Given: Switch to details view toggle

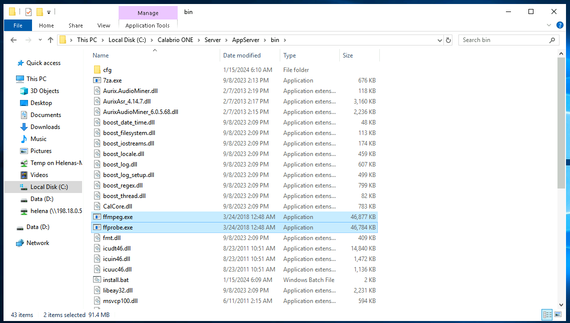Looking at the screenshot, I should [547, 314].
